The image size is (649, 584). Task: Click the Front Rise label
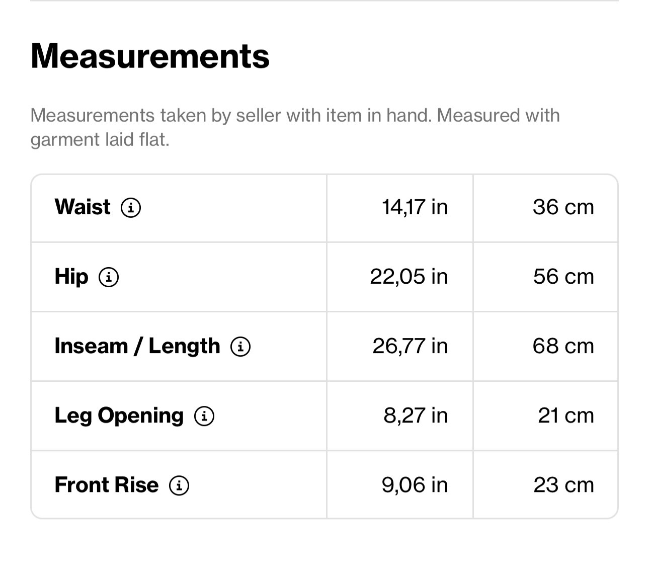click(107, 485)
